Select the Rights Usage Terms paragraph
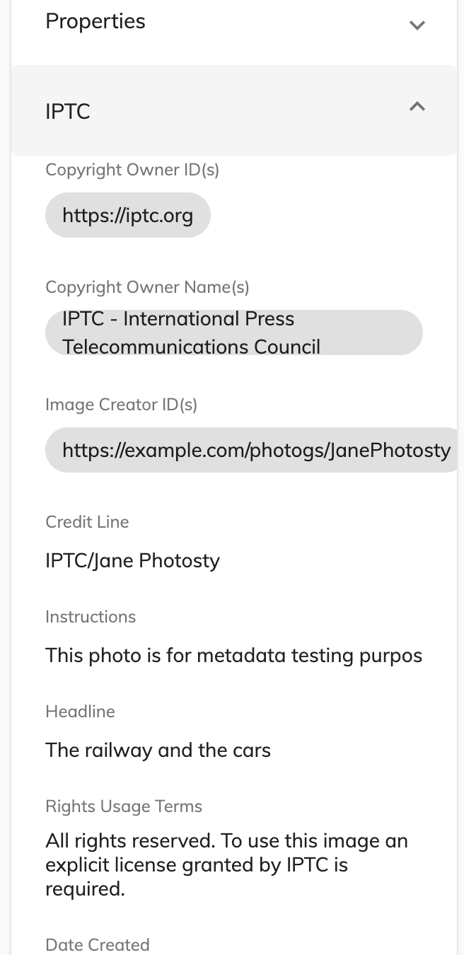The image size is (464, 955). [226, 864]
